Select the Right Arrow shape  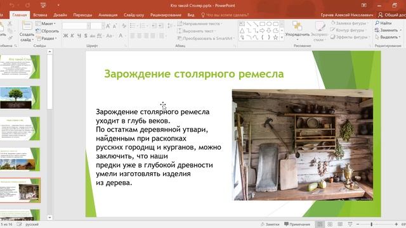(x=262, y=31)
